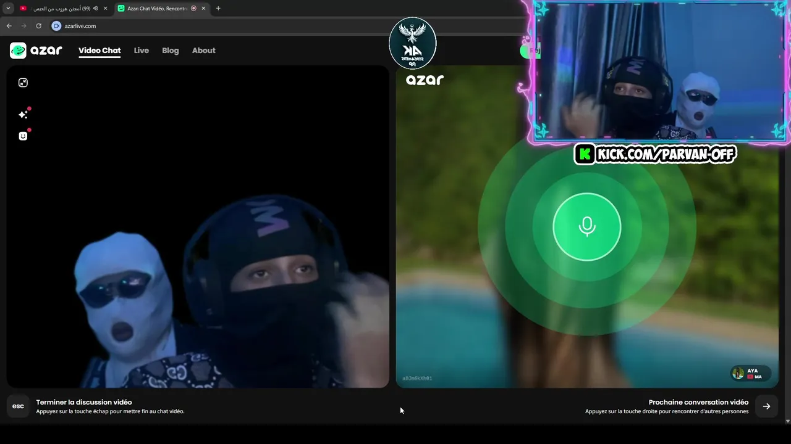This screenshot has width=791, height=444.
Task: Click AYA's avatar thumbnail
Action: 738,374
